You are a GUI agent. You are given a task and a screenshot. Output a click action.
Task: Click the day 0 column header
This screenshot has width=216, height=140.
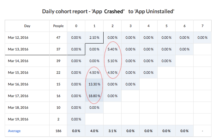(x=76, y=26)
